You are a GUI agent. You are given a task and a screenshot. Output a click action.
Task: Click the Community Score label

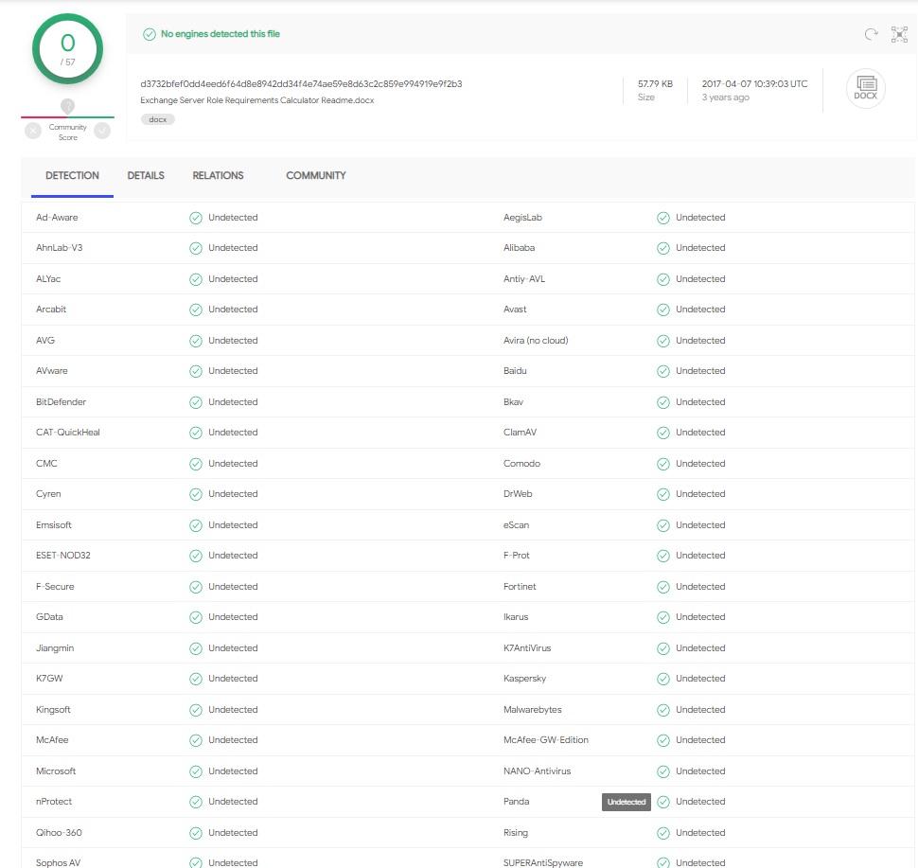(x=68, y=133)
